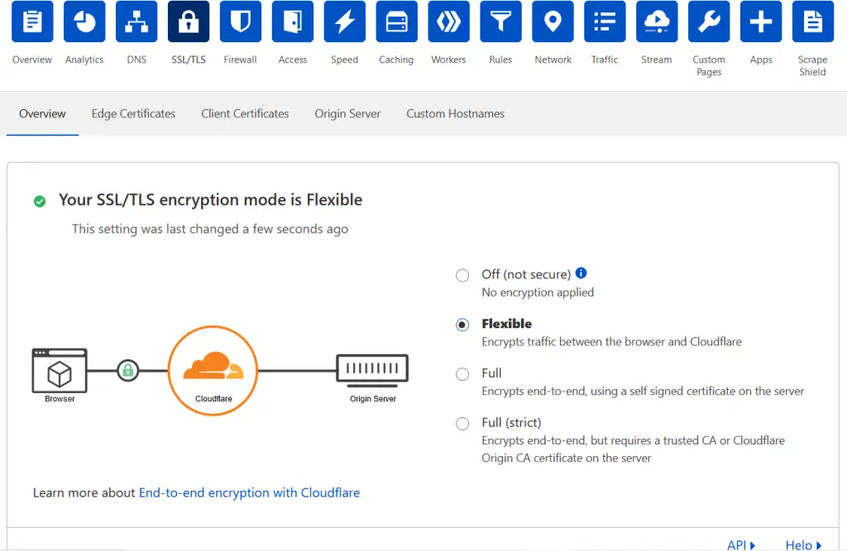This screenshot has height=551, width=847.
Task: Expand the Help section
Action: [x=803, y=545]
